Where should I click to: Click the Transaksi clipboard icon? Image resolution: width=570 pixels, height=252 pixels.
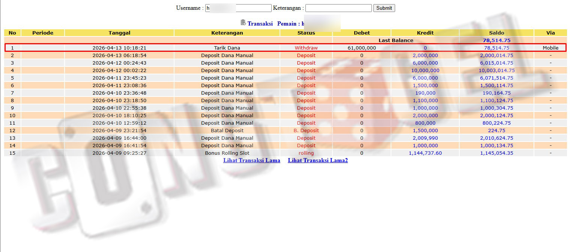tap(243, 23)
